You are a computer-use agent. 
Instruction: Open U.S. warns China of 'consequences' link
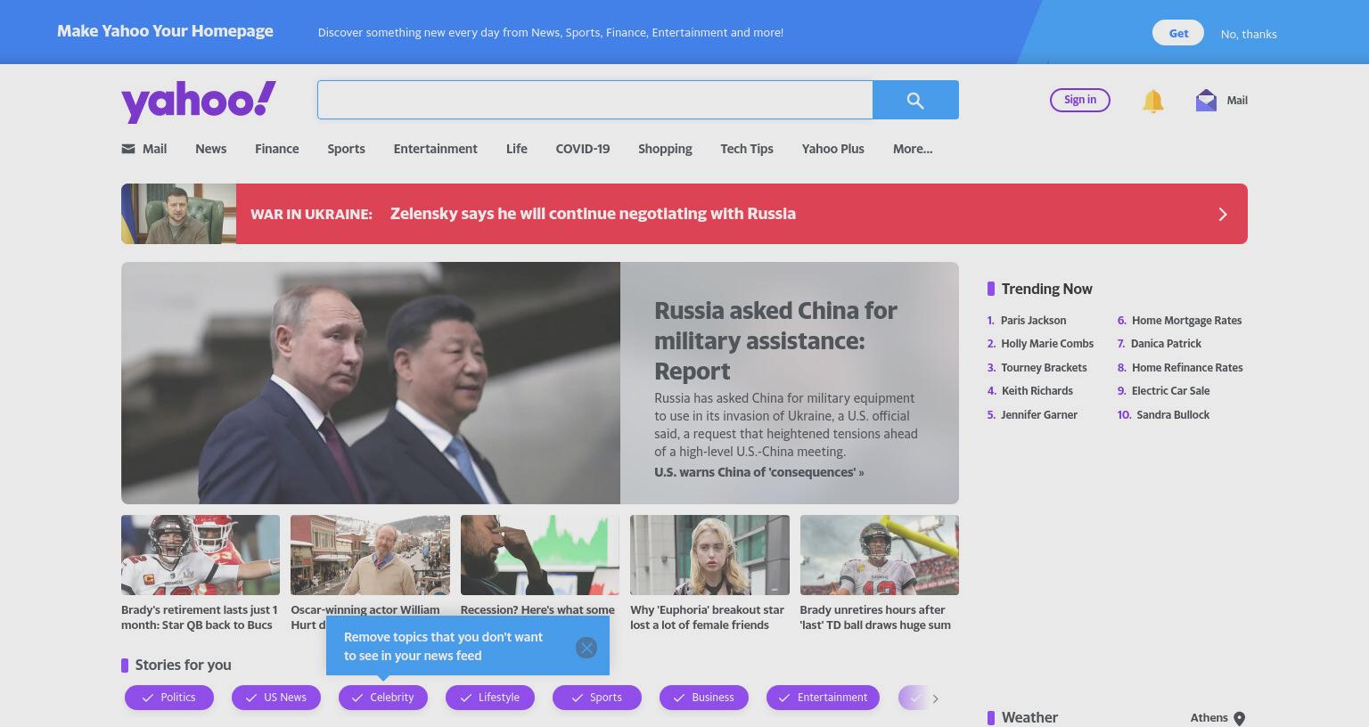click(x=758, y=472)
